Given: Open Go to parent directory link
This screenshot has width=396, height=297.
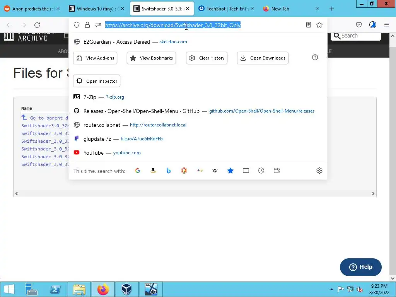Looking at the screenshot, I should pos(45,118).
